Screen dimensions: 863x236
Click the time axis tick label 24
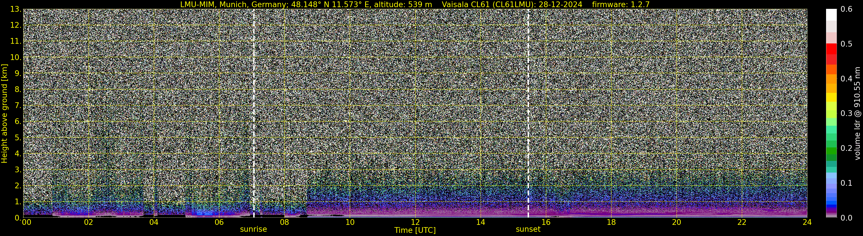tap(807, 223)
